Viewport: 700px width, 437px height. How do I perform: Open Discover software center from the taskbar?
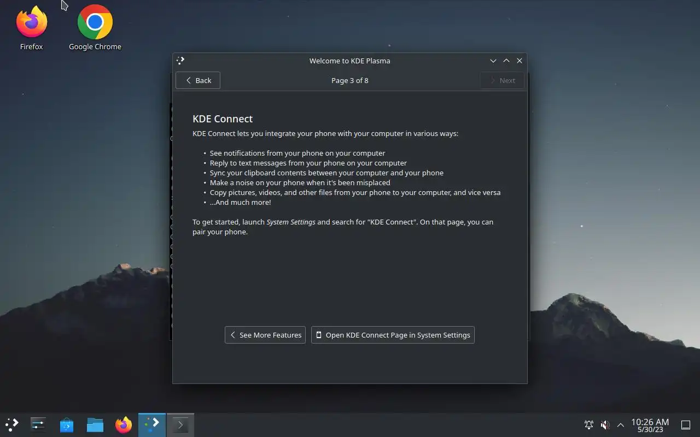(67, 424)
